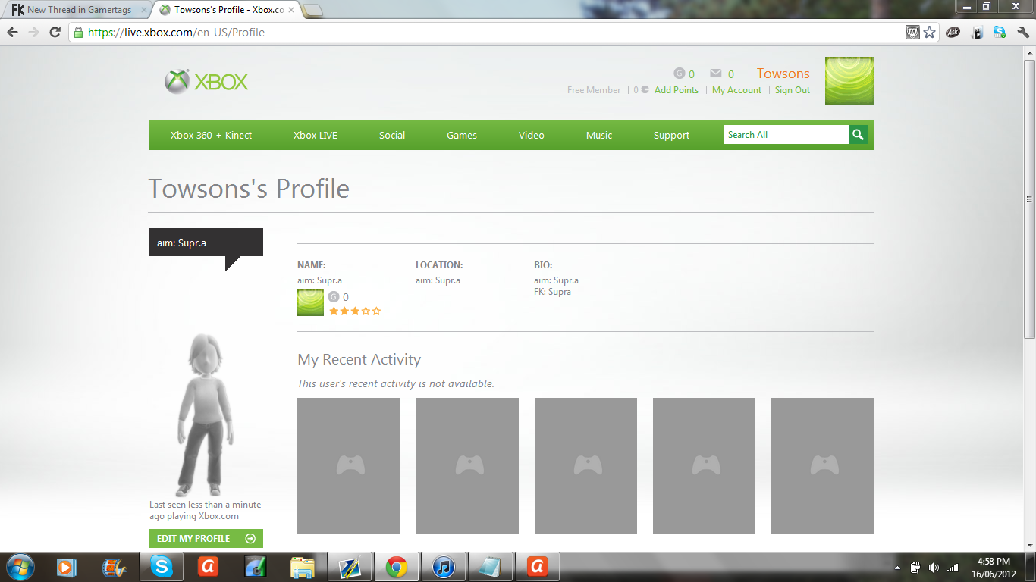Screen dimensions: 1036x582
Task: Click the Add Points link
Action: click(677, 90)
